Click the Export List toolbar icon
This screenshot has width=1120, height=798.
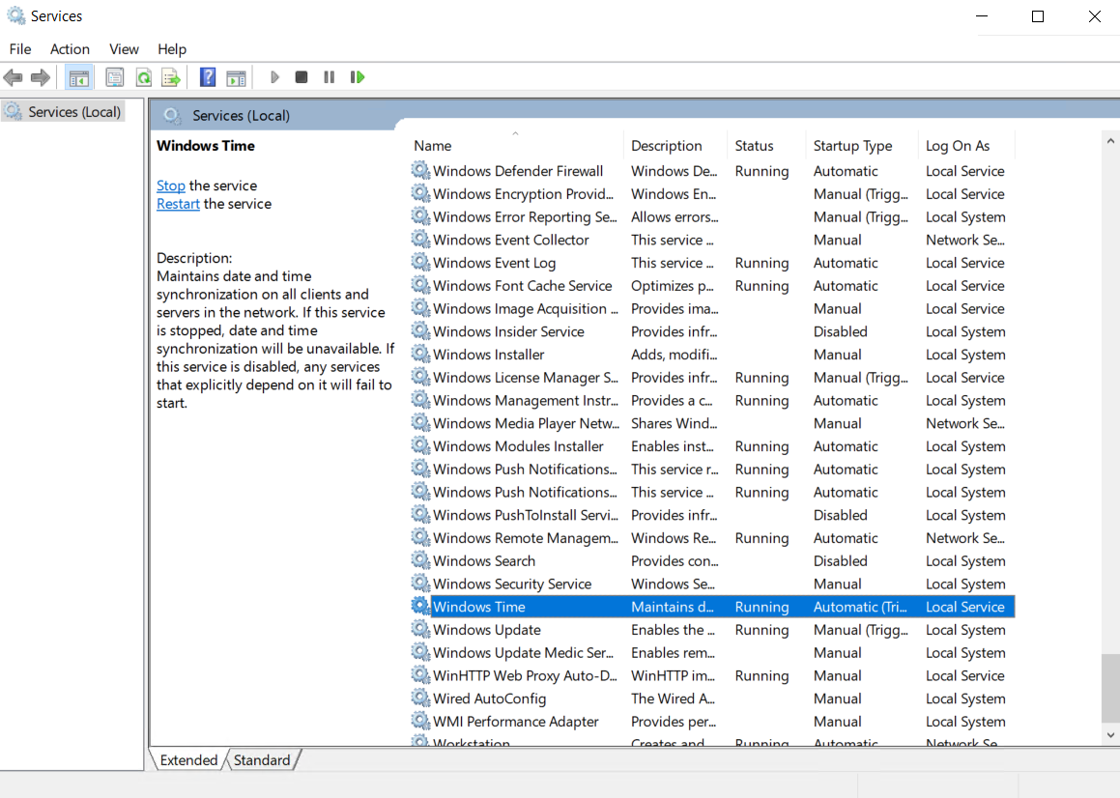171,77
